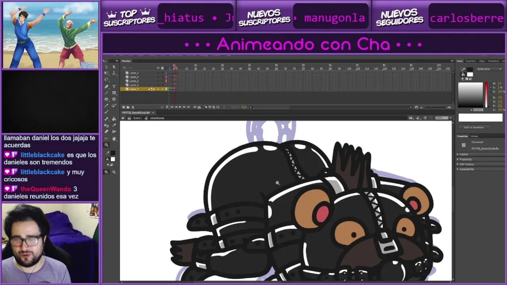Select the PolyStar tool

click(114, 99)
